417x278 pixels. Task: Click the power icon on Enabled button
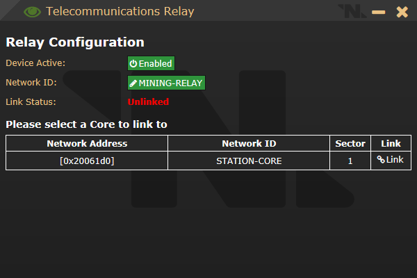[133, 63]
